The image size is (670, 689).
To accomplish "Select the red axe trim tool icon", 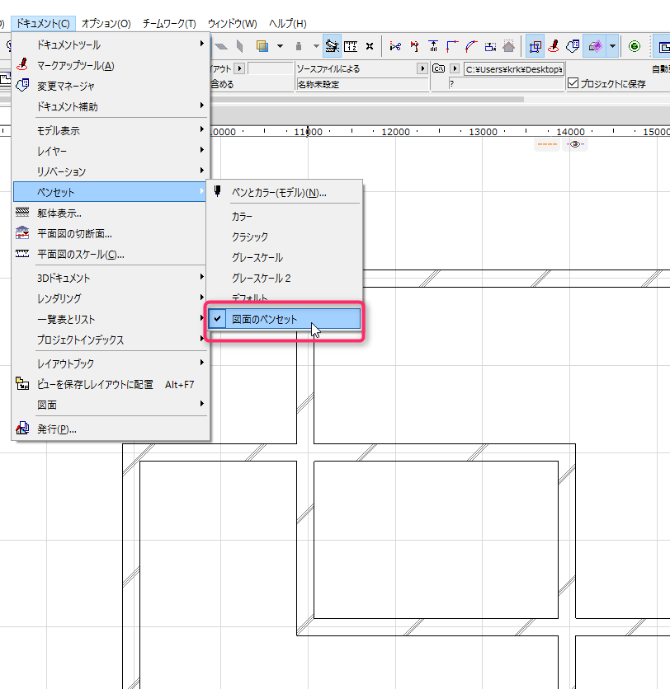I will [x=414, y=46].
